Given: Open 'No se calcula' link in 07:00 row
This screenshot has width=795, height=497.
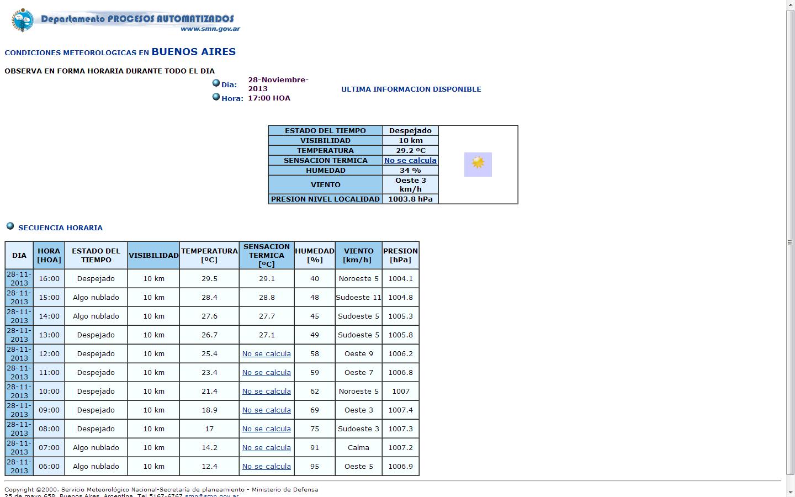Looking at the screenshot, I should coord(267,447).
